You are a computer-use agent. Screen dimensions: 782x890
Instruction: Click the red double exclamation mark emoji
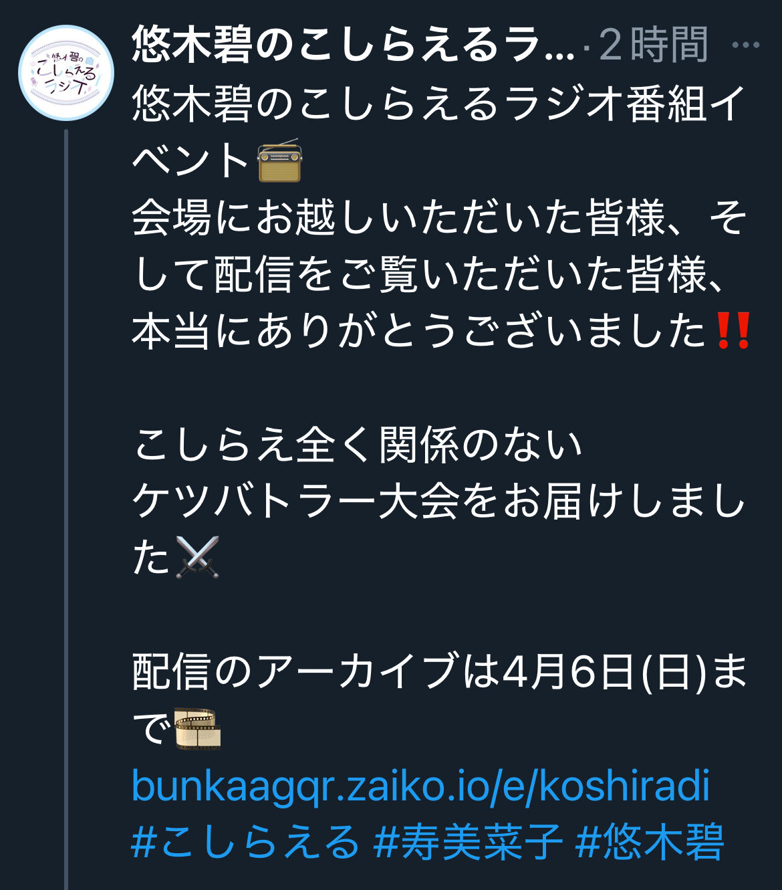[733, 331]
